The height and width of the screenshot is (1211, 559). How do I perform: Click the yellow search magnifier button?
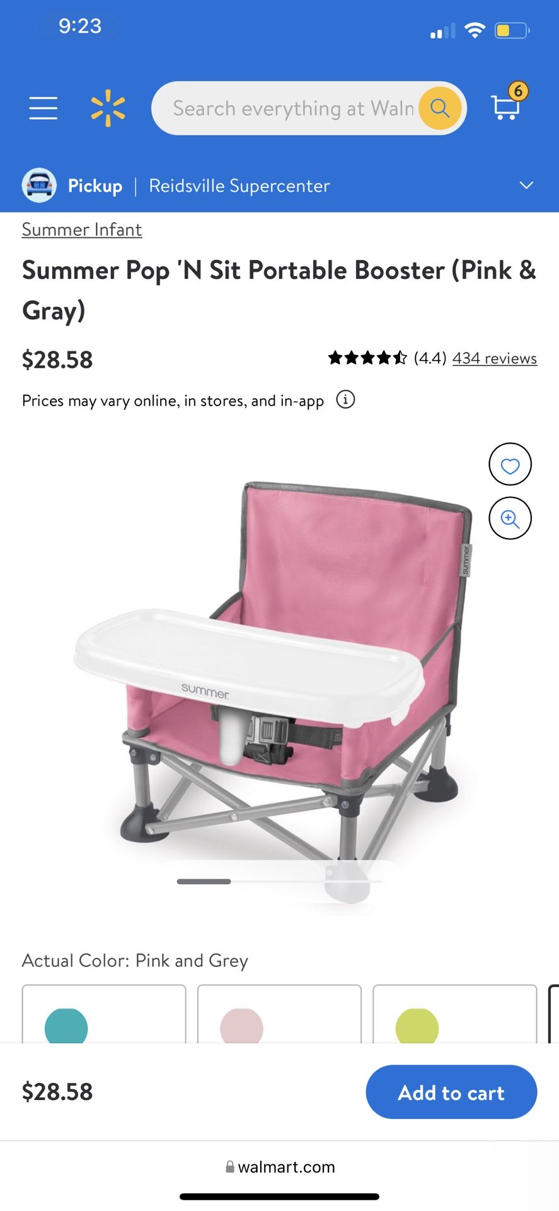pyautogui.click(x=440, y=108)
